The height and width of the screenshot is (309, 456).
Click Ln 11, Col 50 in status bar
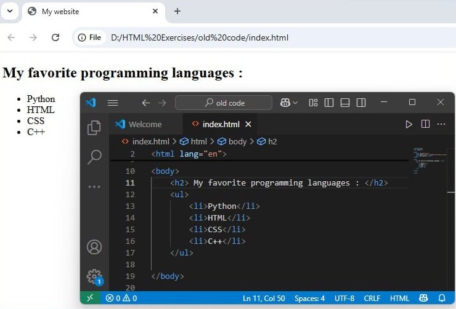click(x=264, y=299)
